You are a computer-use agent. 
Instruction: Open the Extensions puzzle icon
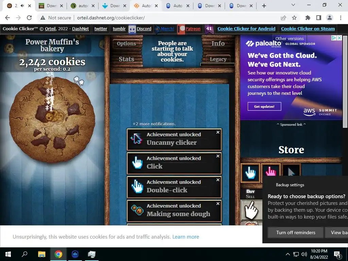pos(308,18)
